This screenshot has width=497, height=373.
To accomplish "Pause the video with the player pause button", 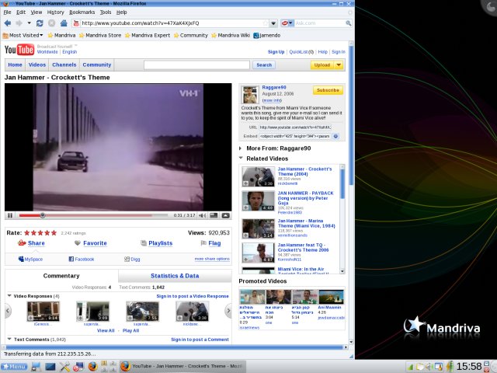I will coord(10,215).
